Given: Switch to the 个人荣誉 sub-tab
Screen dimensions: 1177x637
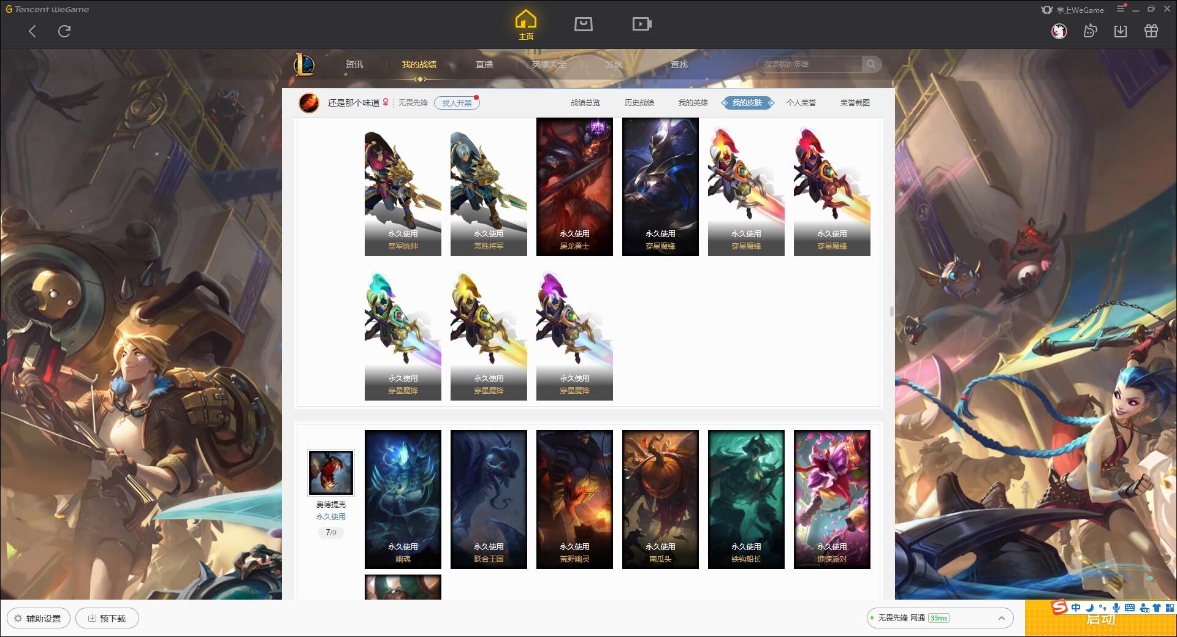Looking at the screenshot, I should click(x=801, y=103).
